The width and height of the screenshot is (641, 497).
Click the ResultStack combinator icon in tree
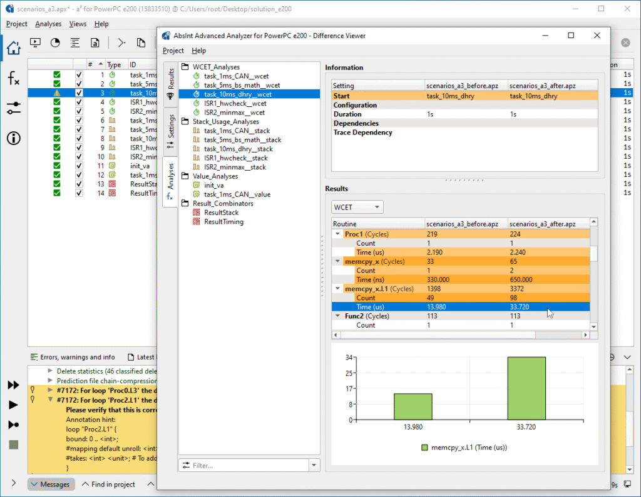pos(197,213)
